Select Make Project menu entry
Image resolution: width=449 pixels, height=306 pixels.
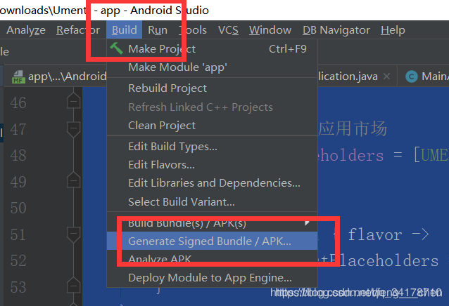213,49
